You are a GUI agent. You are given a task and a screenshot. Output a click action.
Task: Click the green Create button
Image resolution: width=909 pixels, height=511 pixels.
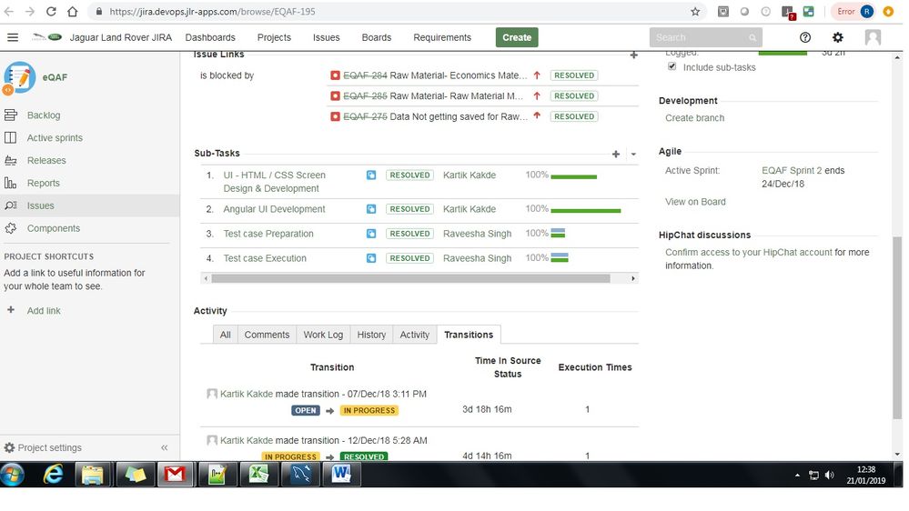point(517,37)
